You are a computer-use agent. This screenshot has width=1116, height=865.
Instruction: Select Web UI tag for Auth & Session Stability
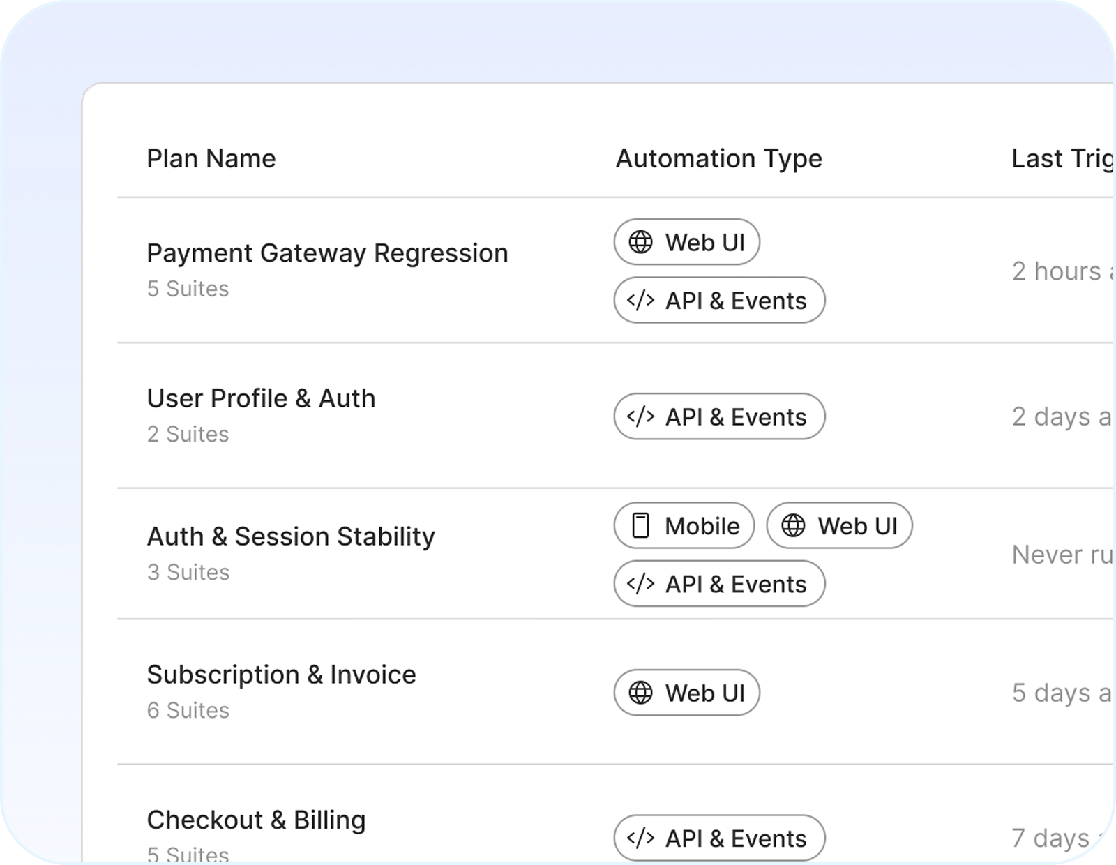pos(839,525)
